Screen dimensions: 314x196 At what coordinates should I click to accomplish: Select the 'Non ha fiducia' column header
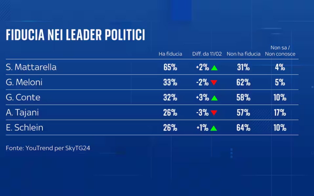point(243,54)
